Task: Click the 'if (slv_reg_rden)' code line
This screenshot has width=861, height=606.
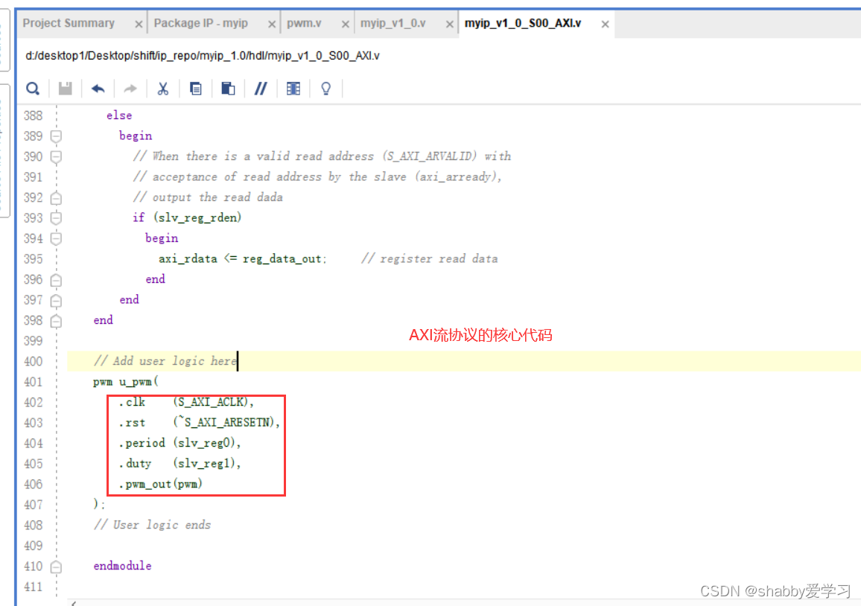Action: pos(187,217)
